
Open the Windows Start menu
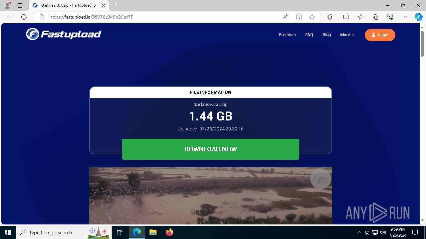coord(8,232)
